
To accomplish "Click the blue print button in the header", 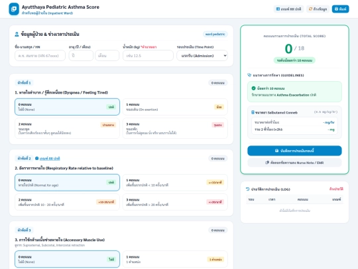I will [x=340, y=9].
